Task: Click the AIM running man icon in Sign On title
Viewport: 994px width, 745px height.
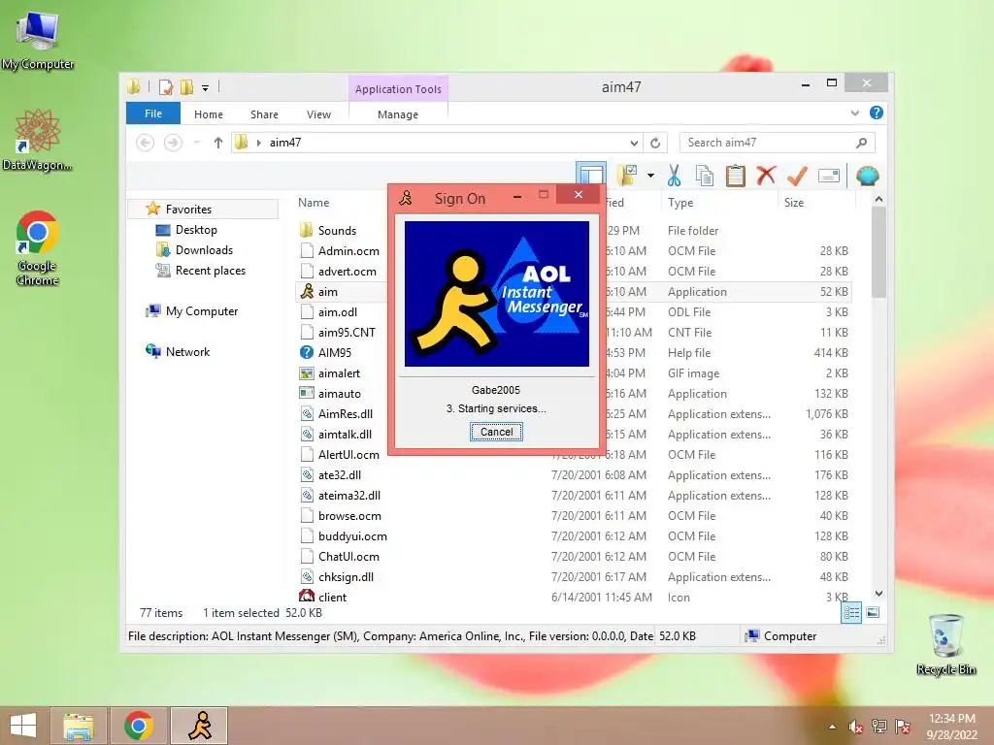Action: 406,198
